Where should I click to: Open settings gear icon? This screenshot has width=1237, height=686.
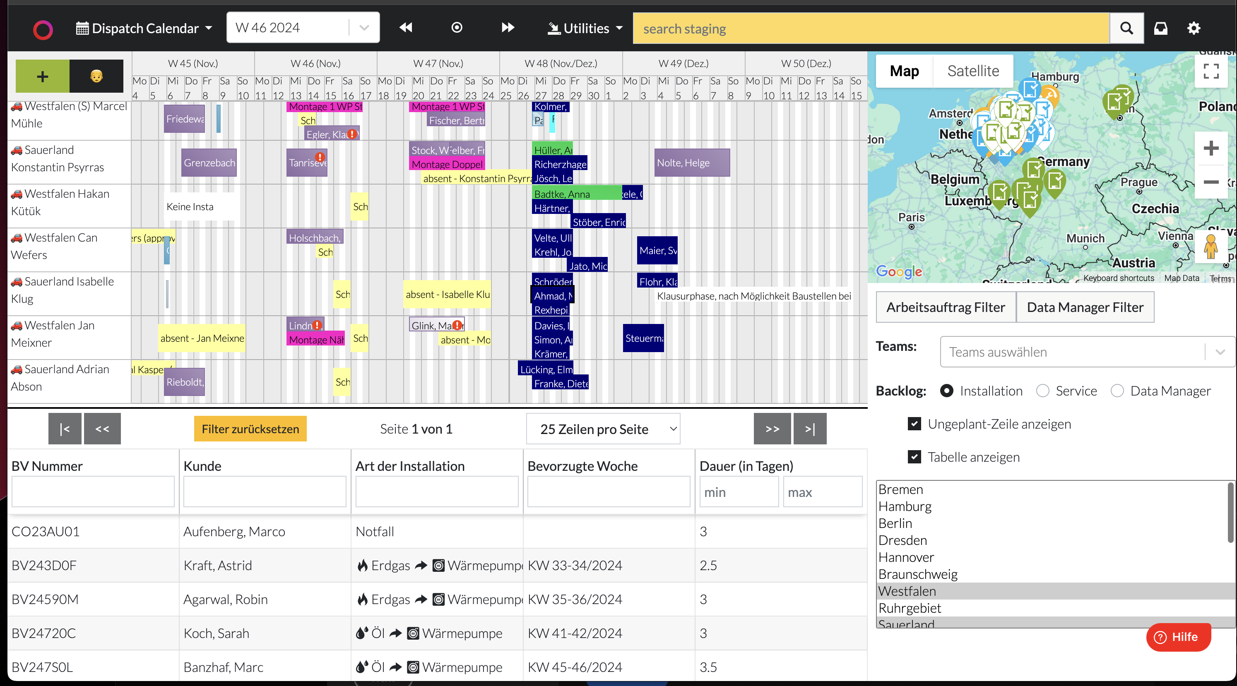pos(1194,28)
